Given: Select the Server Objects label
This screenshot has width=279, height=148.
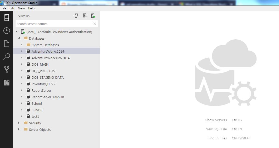Looking at the screenshot, I should 40,129.
